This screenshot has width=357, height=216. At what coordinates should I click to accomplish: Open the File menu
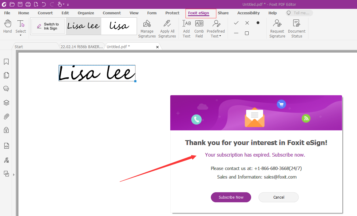click(x=7, y=13)
